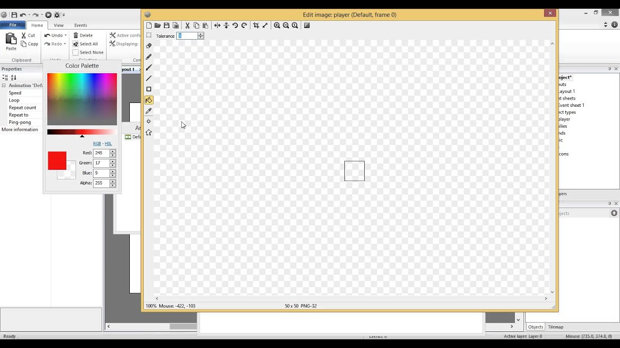Open the Set origin and image points tool
Screen dimensions: 620x348
click(149, 121)
